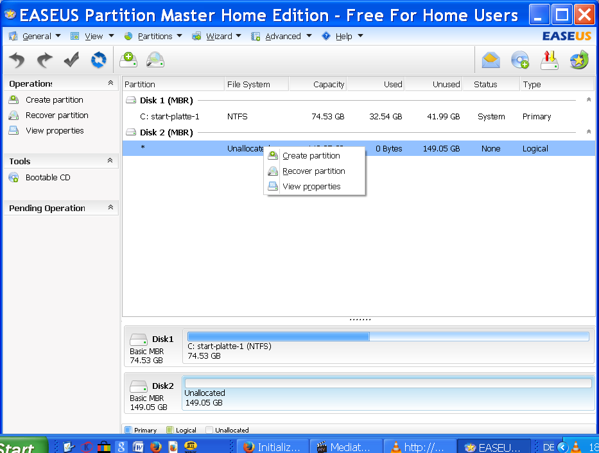Image resolution: width=599 pixels, height=453 pixels.
Task: Click Recover partition link in Operations
Action: pos(57,115)
